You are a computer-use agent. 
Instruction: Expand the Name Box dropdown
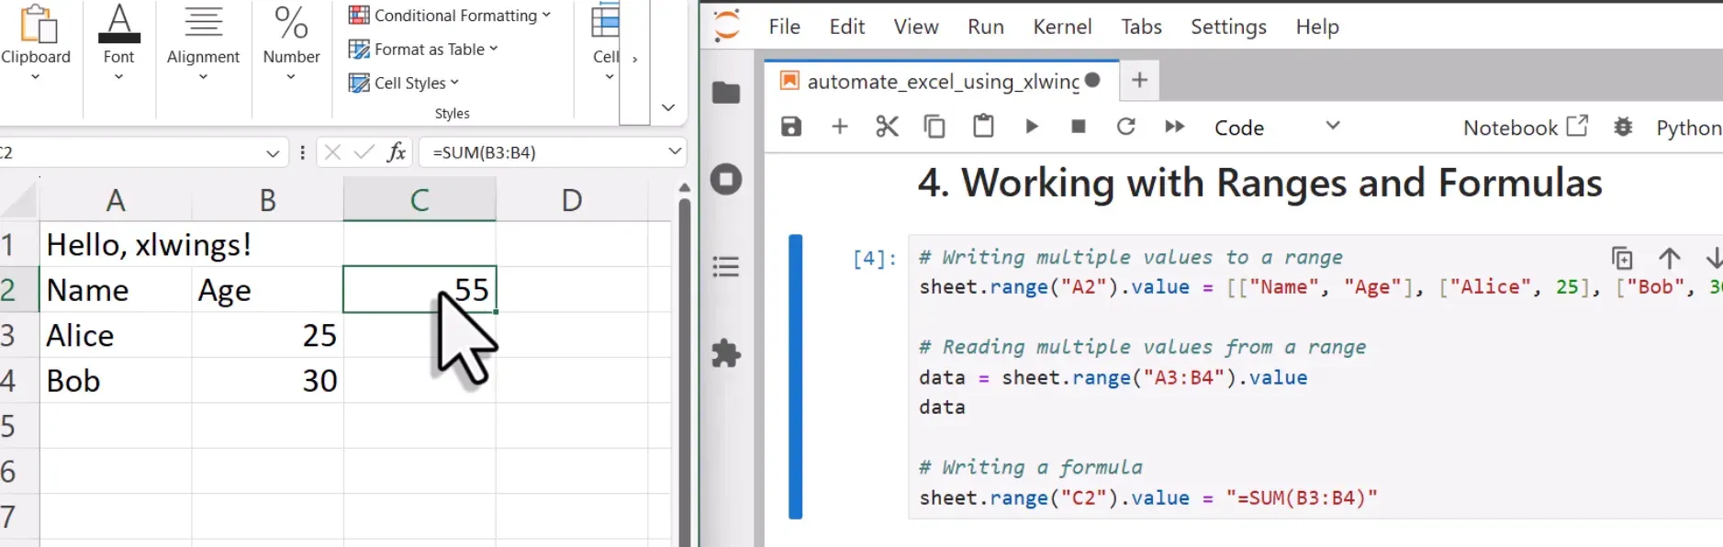pos(273,153)
